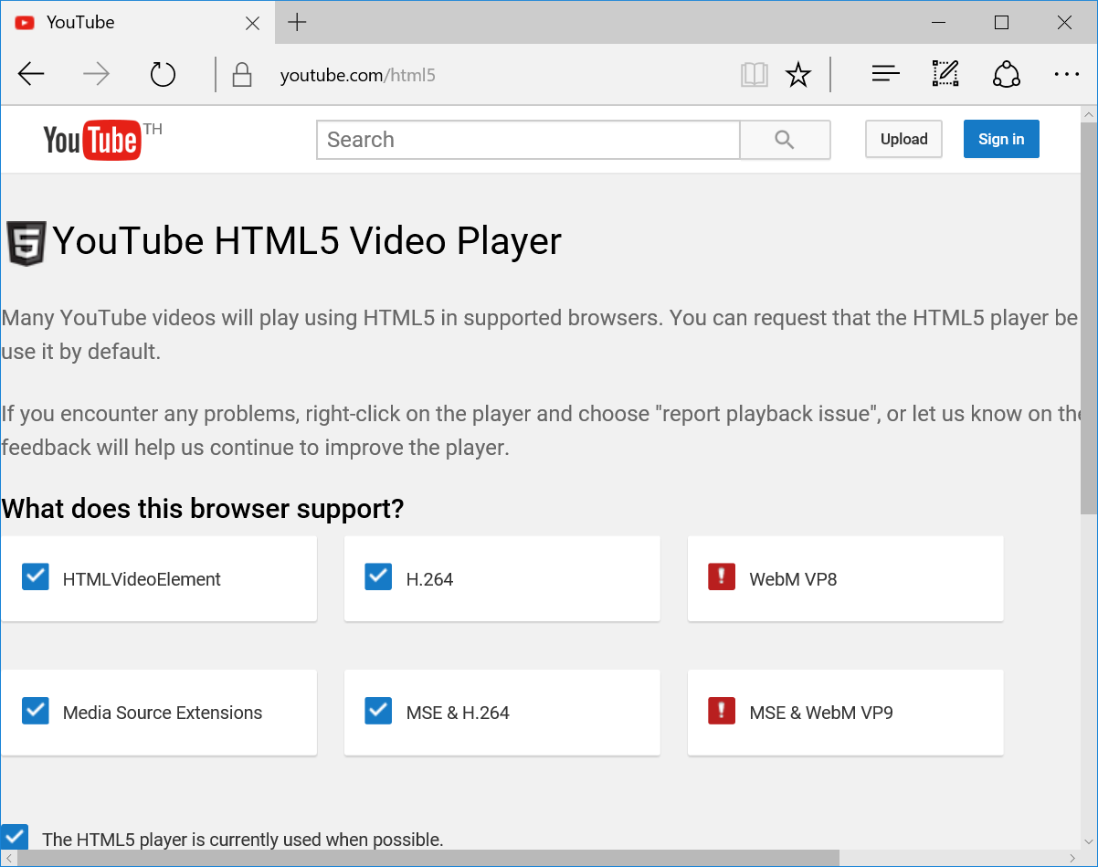Minimize the Edge browser window
This screenshot has width=1098, height=867.
(x=938, y=23)
